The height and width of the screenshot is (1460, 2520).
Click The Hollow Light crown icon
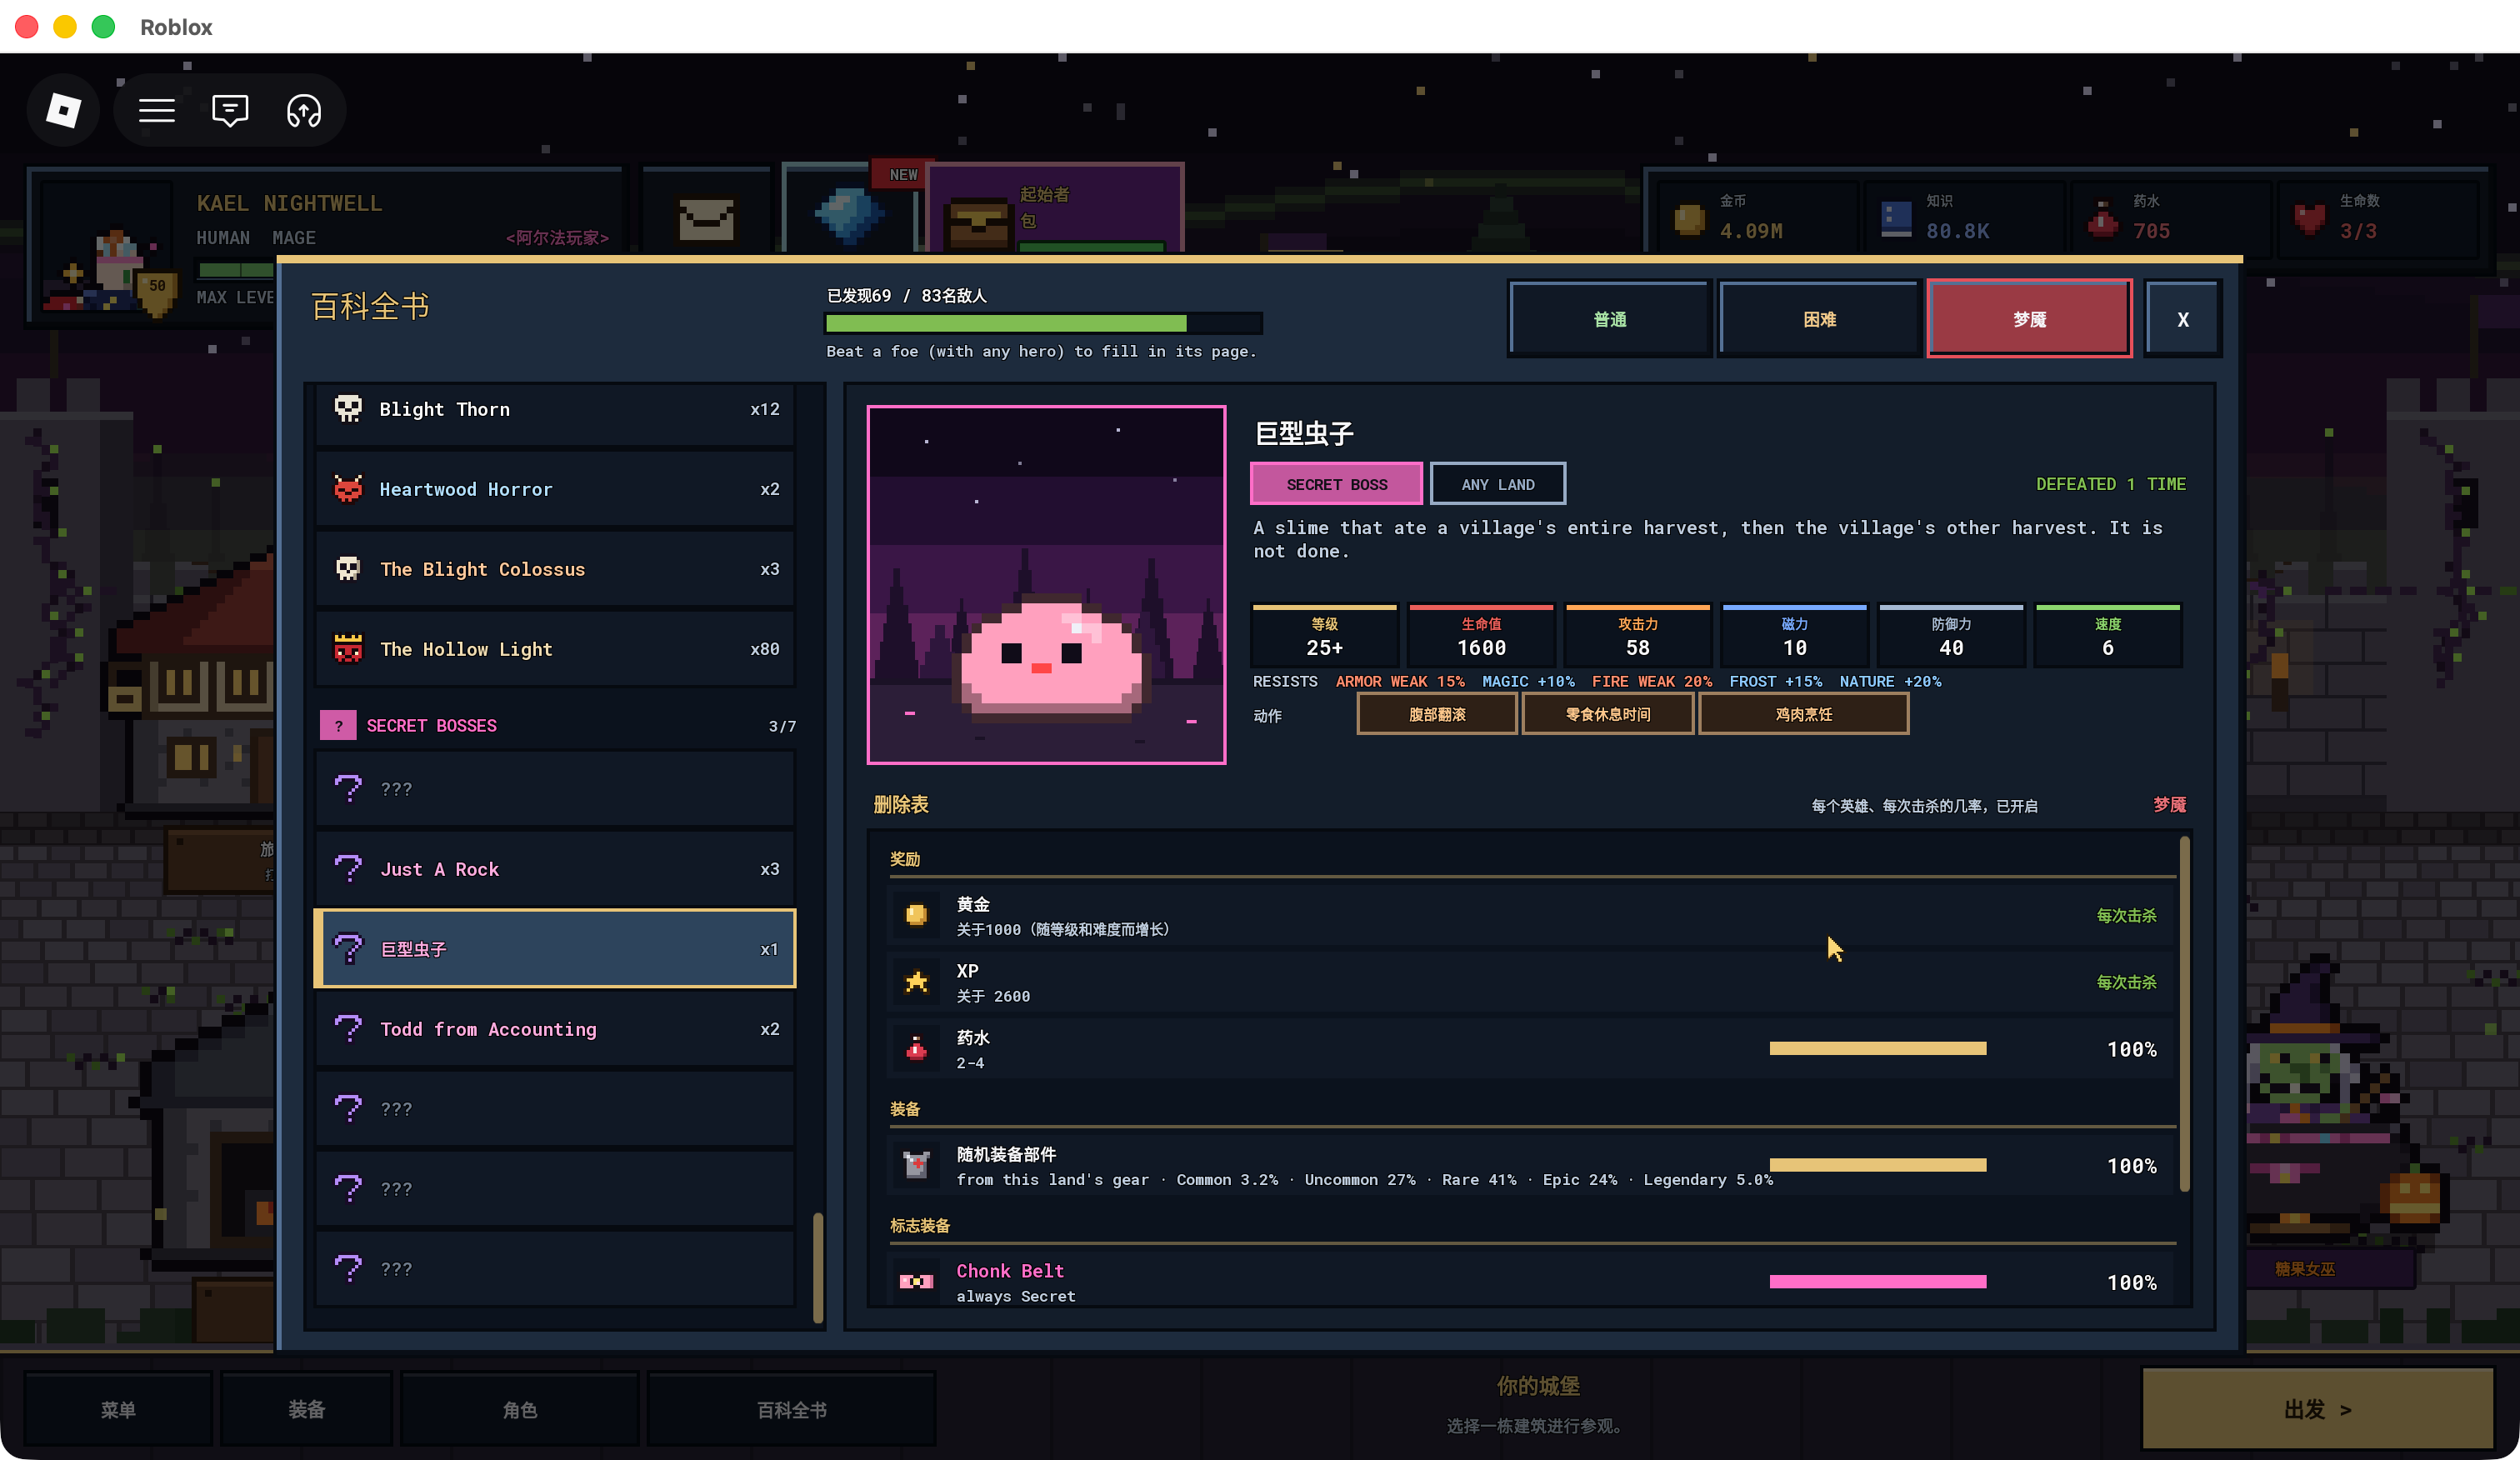click(348, 648)
